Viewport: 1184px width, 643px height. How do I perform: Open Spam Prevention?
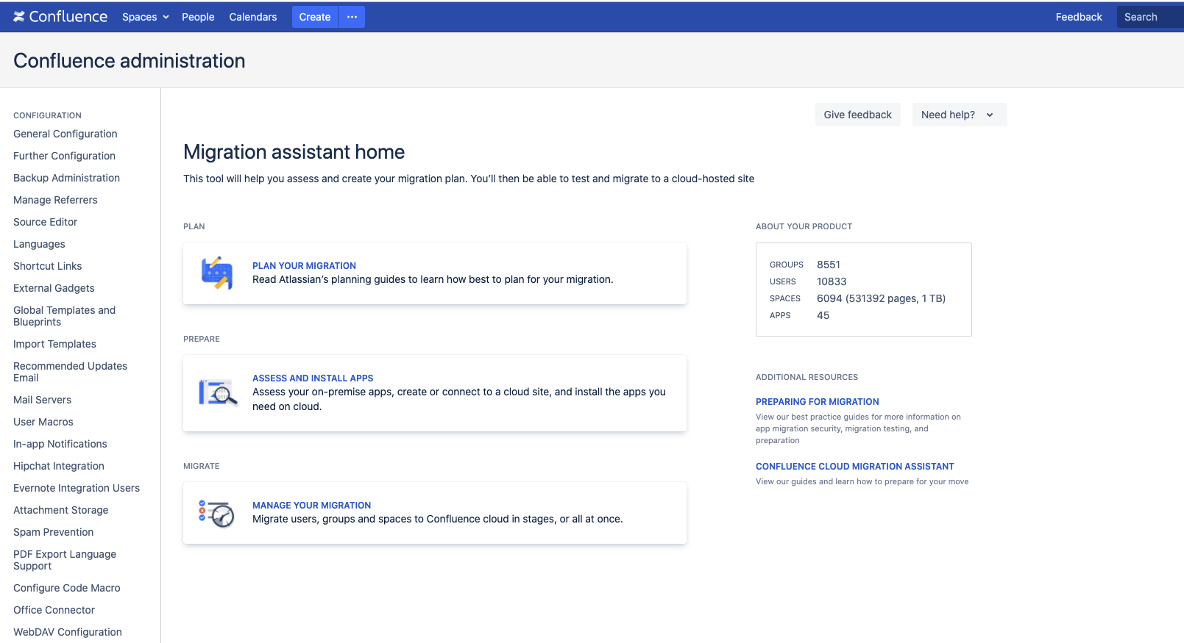pyautogui.click(x=53, y=532)
